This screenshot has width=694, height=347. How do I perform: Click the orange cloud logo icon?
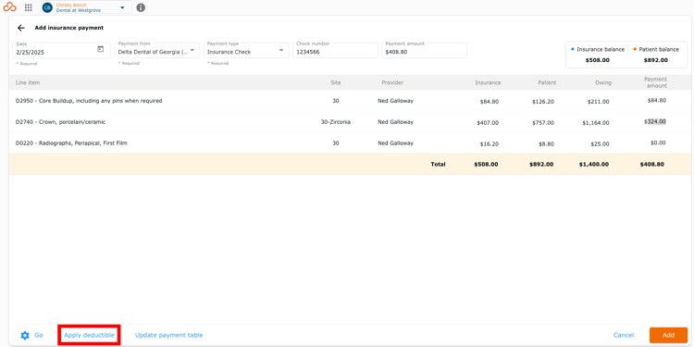click(10, 7)
